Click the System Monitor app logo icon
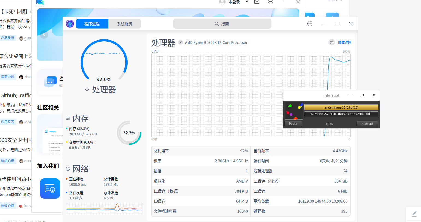The width and height of the screenshot is (421, 222). [70, 24]
